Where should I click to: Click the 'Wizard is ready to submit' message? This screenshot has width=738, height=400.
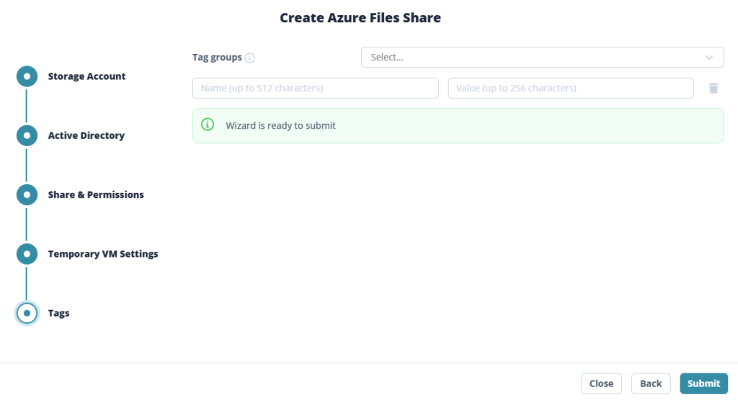(x=280, y=125)
